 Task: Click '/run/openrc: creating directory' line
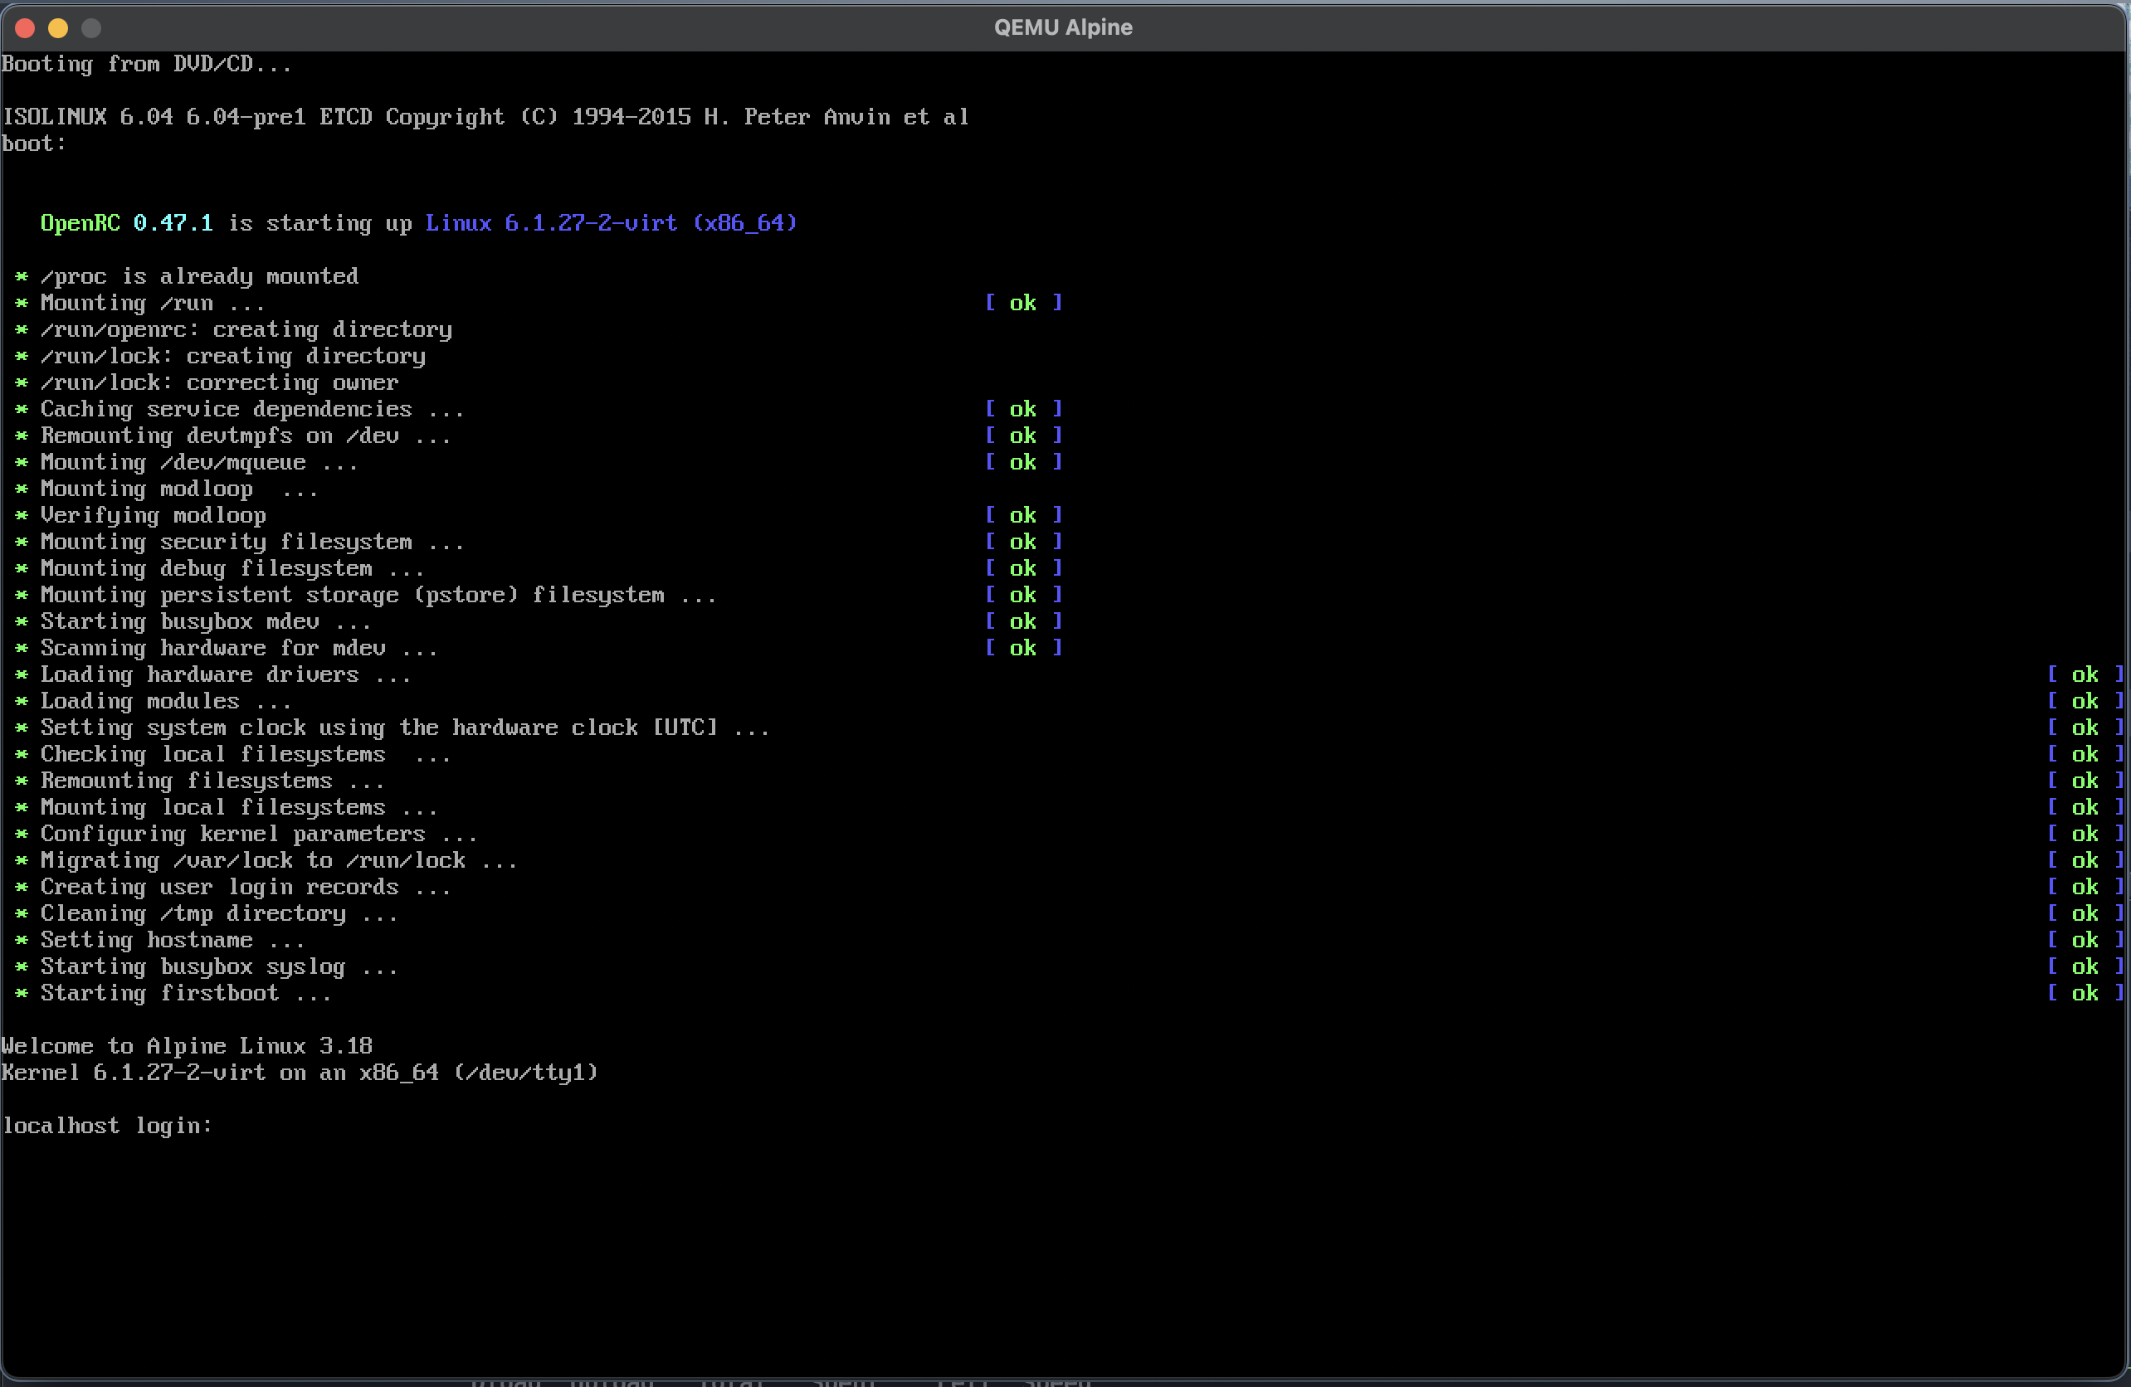pos(246,330)
